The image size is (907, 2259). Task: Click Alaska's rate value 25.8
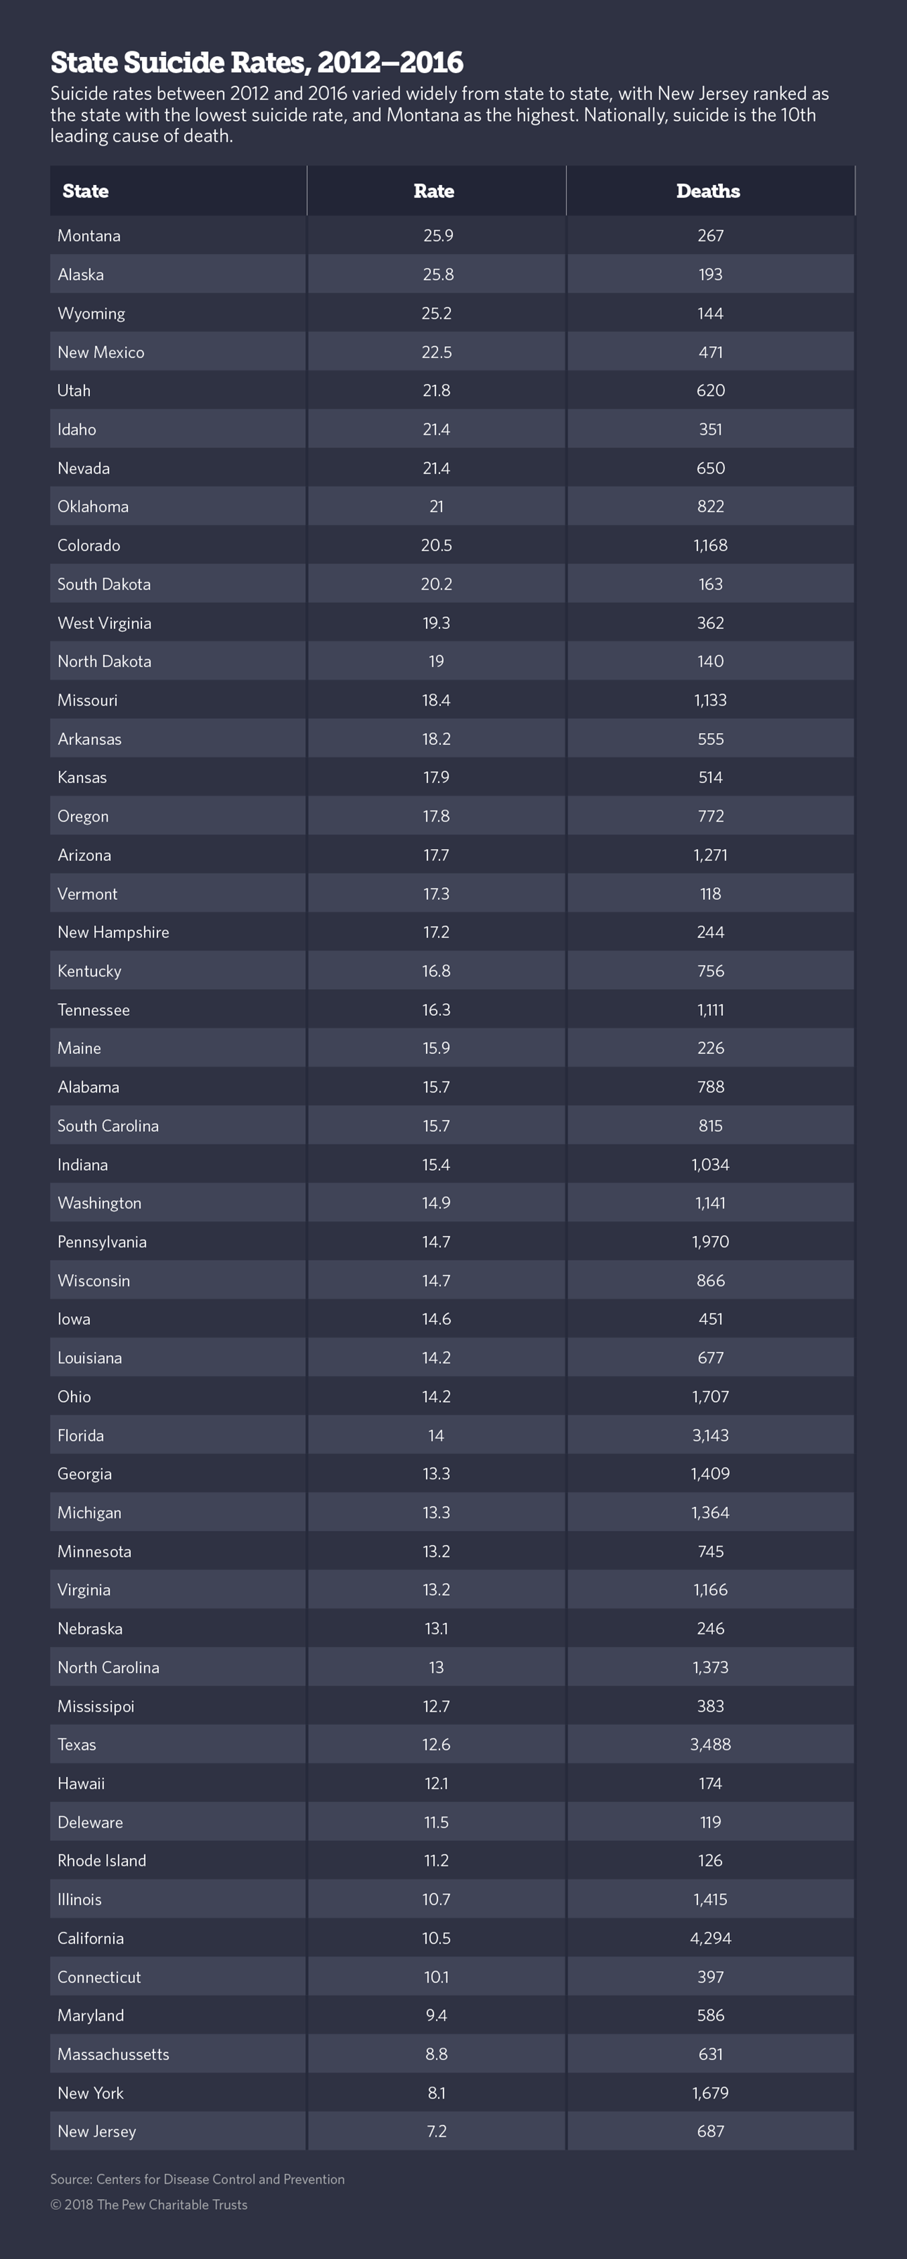point(437,274)
